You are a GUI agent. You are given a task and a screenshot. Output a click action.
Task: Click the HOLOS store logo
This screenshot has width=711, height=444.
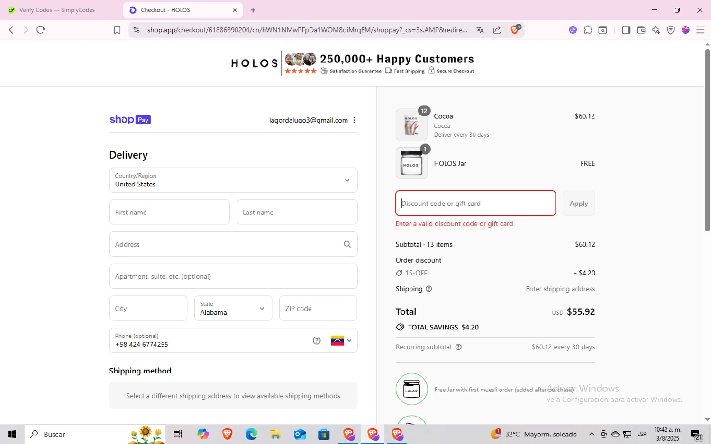pyautogui.click(x=255, y=63)
